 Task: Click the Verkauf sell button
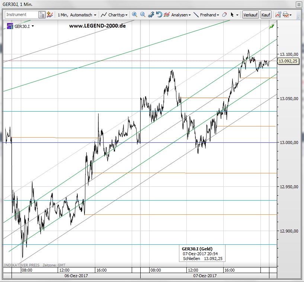coord(250,15)
